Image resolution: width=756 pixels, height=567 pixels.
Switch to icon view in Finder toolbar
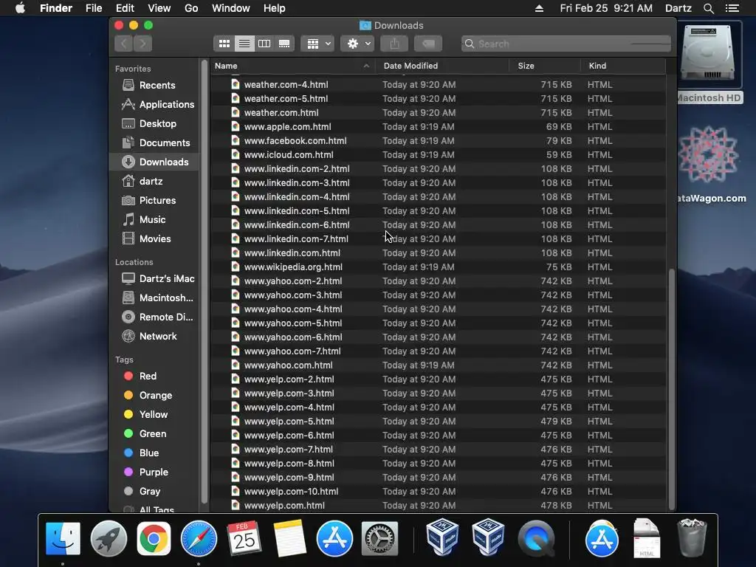(x=224, y=44)
